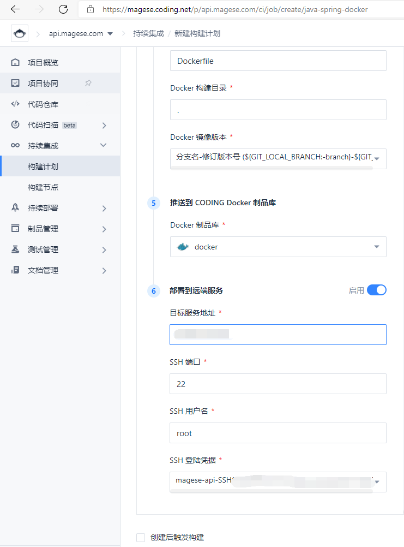Image resolution: width=404 pixels, height=547 pixels.
Task: Open the Docker 镜像版本 dropdown
Action: coord(278,159)
